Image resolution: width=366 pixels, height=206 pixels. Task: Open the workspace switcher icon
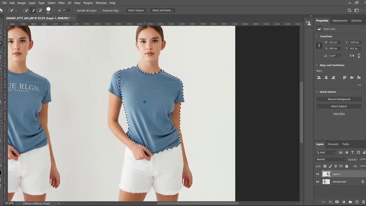pyautogui.click(x=357, y=10)
